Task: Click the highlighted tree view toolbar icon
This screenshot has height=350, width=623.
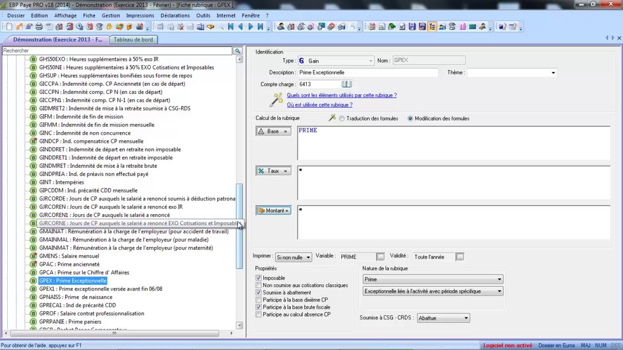Action: pos(432,27)
